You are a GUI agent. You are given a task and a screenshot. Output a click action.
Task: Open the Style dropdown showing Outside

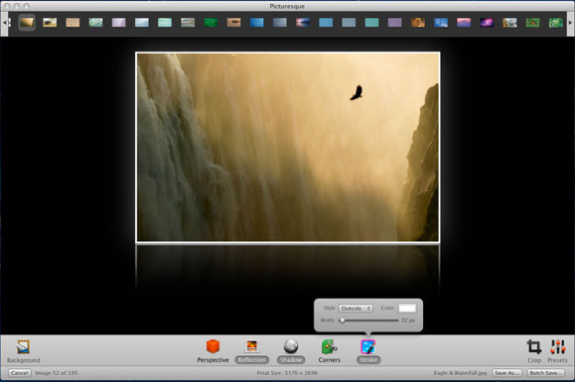356,309
